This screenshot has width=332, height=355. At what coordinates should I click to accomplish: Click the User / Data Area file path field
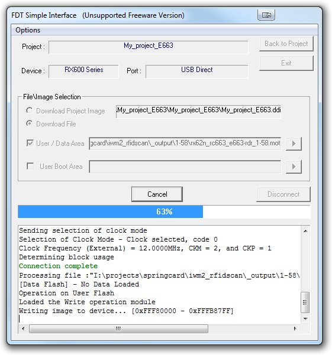coord(185,144)
